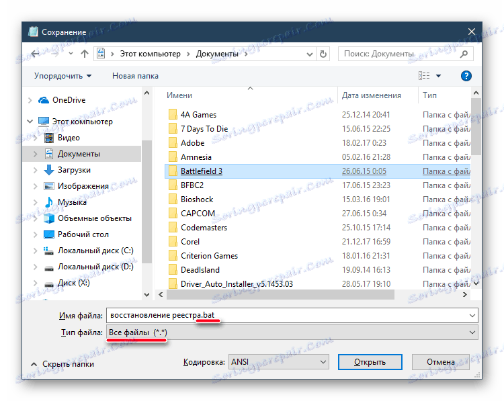
Task: Sort by the Имени column header
Action: pos(179,95)
